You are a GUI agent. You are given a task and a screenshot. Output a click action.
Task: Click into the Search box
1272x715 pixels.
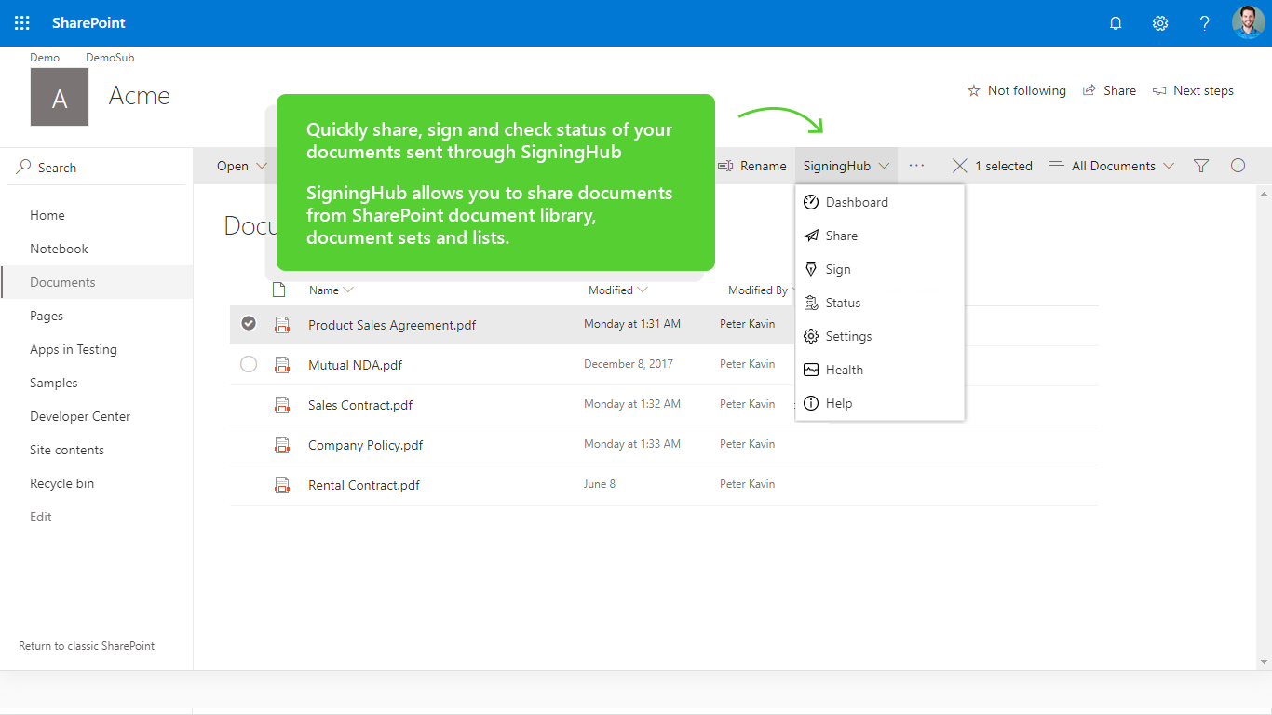[97, 167]
